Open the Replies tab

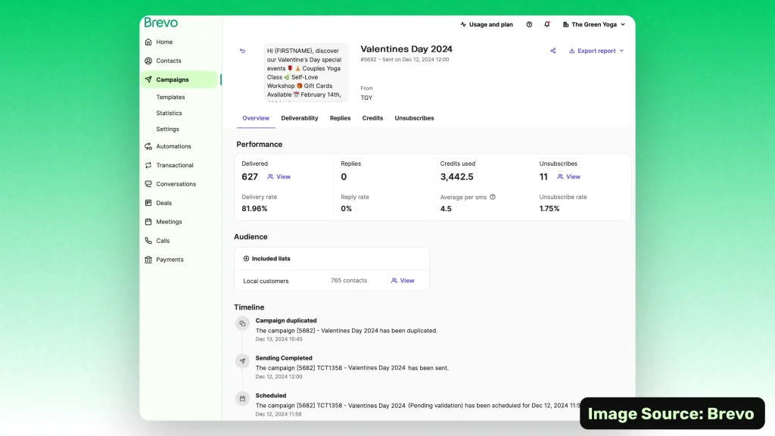pyautogui.click(x=340, y=118)
